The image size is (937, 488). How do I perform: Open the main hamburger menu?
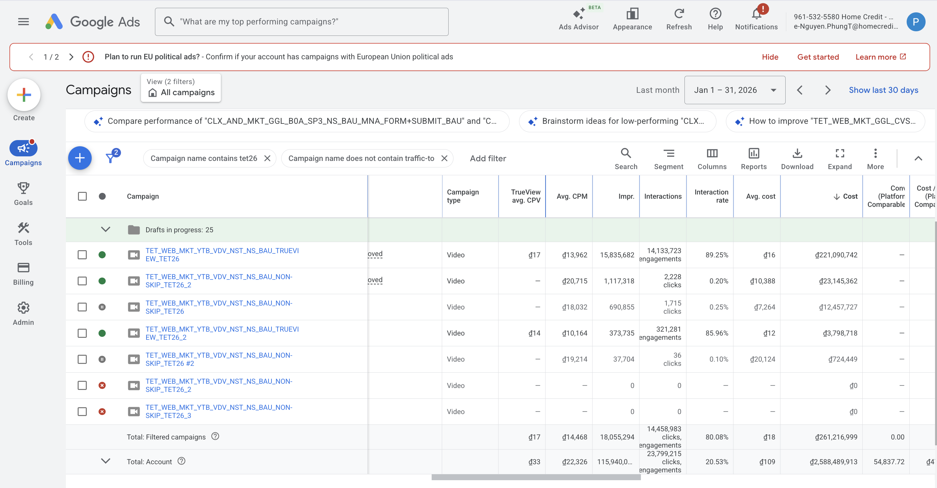tap(23, 22)
